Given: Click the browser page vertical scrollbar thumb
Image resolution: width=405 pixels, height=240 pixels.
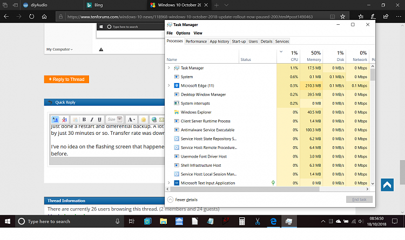Looking at the screenshot, I should point(402,172).
